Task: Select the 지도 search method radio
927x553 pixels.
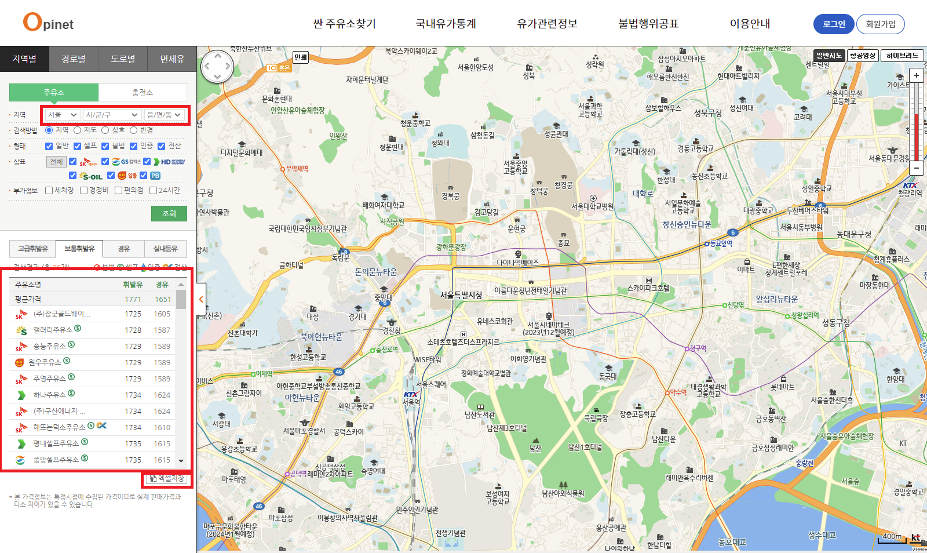Action: [77, 130]
